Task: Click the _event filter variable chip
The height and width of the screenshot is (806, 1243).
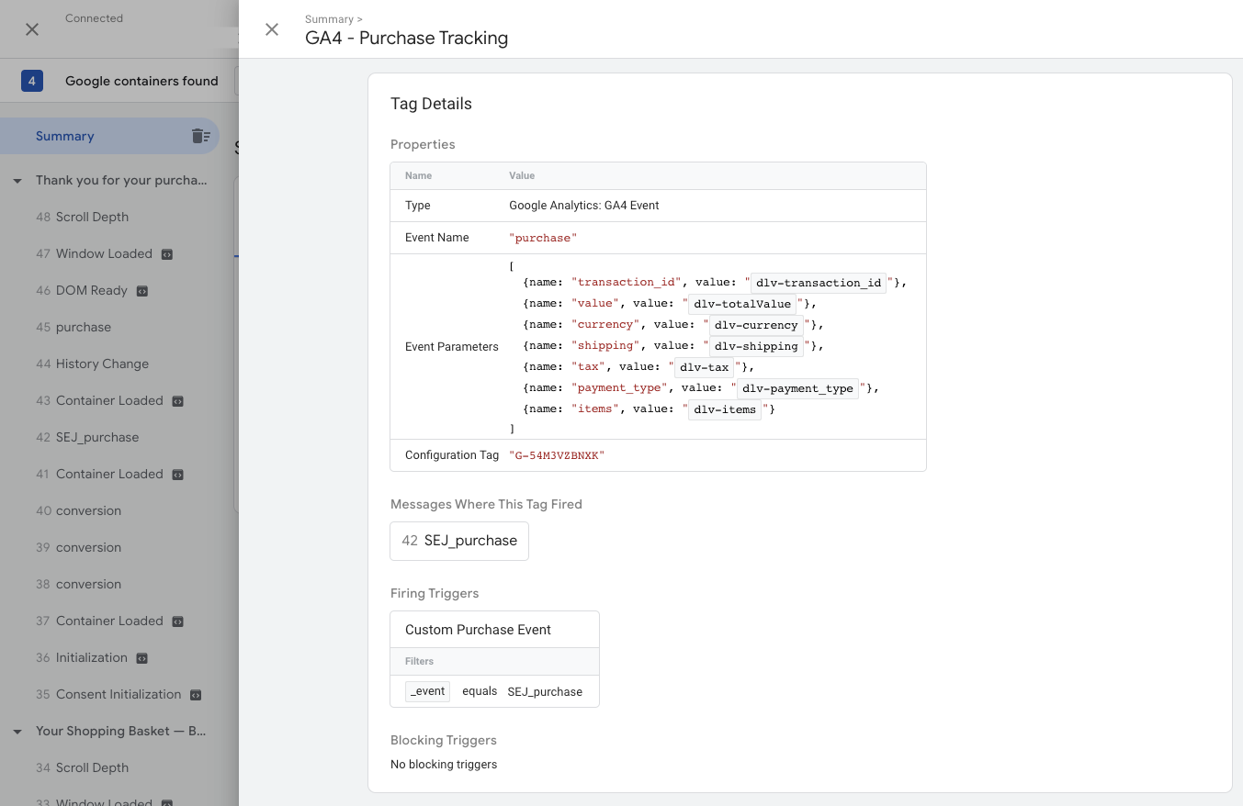Action: [427, 691]
